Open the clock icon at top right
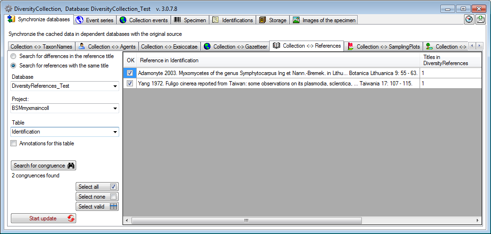The height and width of the screenshot is (234, 491). pos(469,19)
